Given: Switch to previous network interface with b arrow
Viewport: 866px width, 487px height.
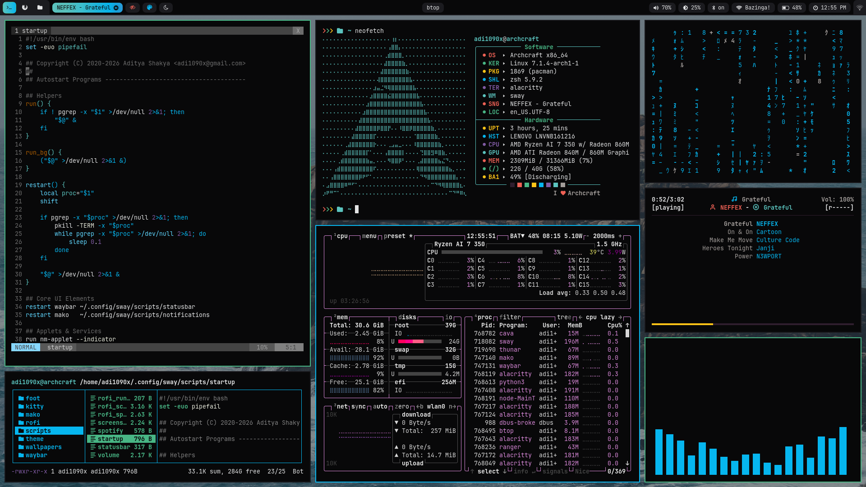Looking at the screenshot, I should (420, 406).
